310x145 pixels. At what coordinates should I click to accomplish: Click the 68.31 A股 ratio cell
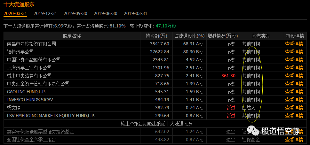pos(193,44)
